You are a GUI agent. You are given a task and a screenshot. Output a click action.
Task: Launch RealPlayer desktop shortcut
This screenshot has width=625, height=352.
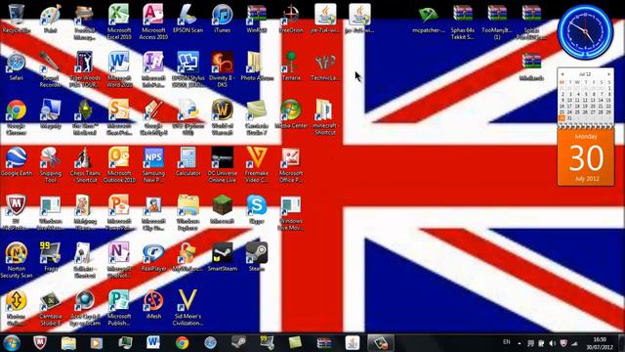coord(153,256)
